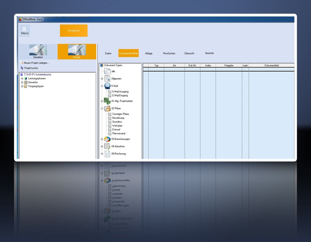311x242 pixels.
Task: Click the Dokumenttitel column header
Action: 272,65
